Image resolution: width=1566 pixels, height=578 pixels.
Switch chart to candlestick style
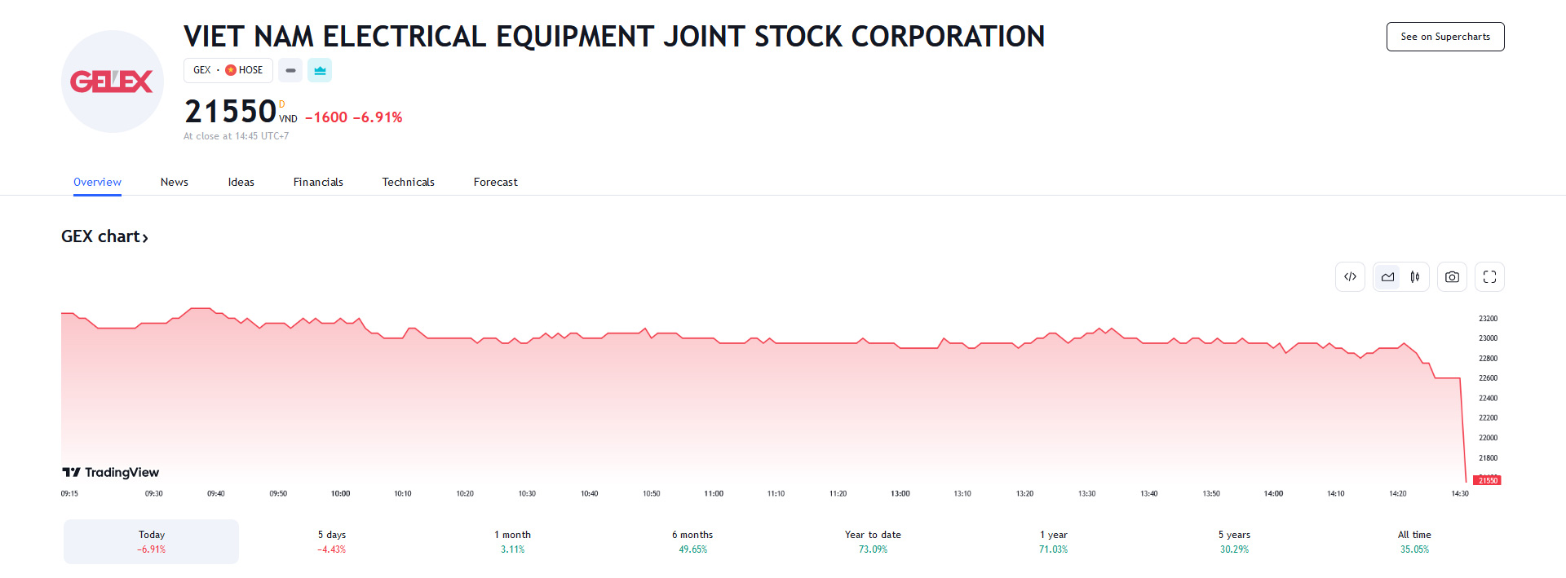coord(1415,277)
